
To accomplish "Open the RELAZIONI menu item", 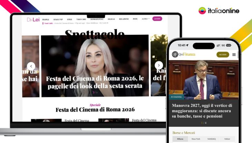I will (124, 19).
